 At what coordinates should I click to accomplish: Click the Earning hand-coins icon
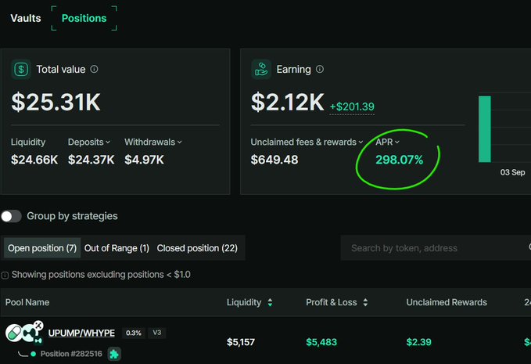coord(261,70)
